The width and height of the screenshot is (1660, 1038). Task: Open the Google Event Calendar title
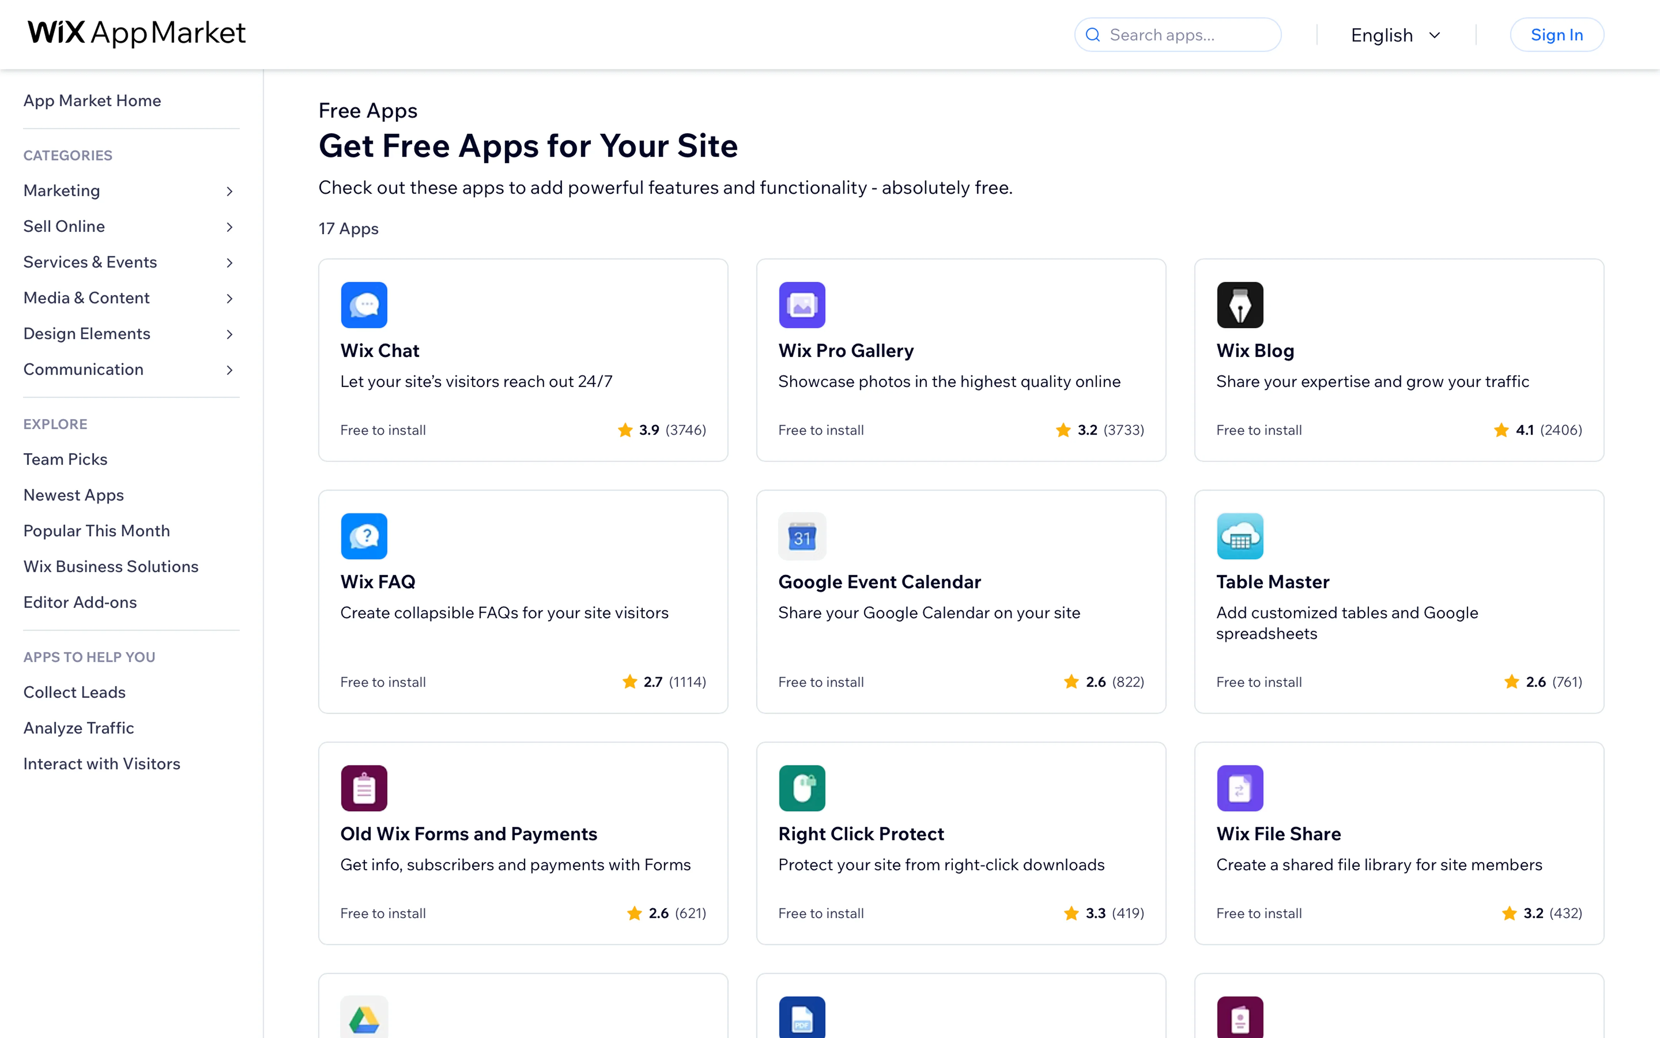(880, 581)
